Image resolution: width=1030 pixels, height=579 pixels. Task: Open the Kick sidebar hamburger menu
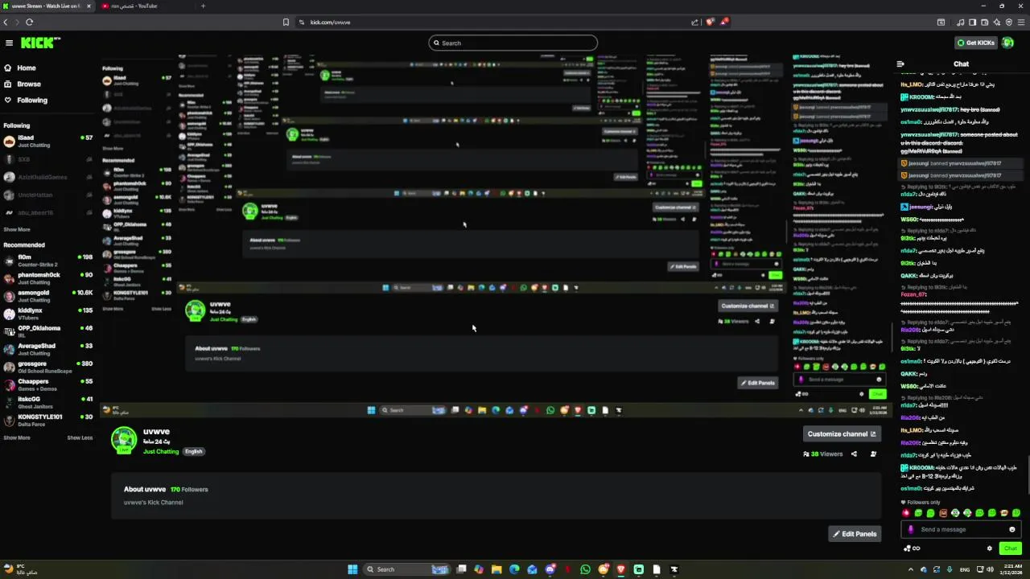click(9, 43)
